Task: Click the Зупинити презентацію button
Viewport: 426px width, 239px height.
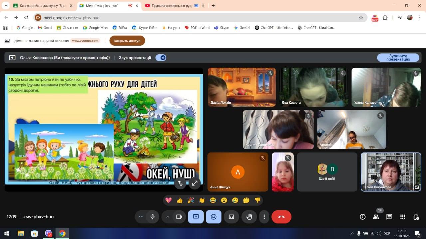Action: [x=398, y=58]
